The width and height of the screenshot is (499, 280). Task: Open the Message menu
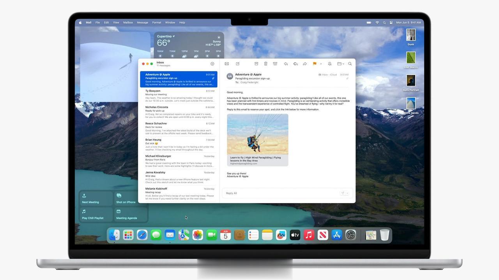coord(142,23)
